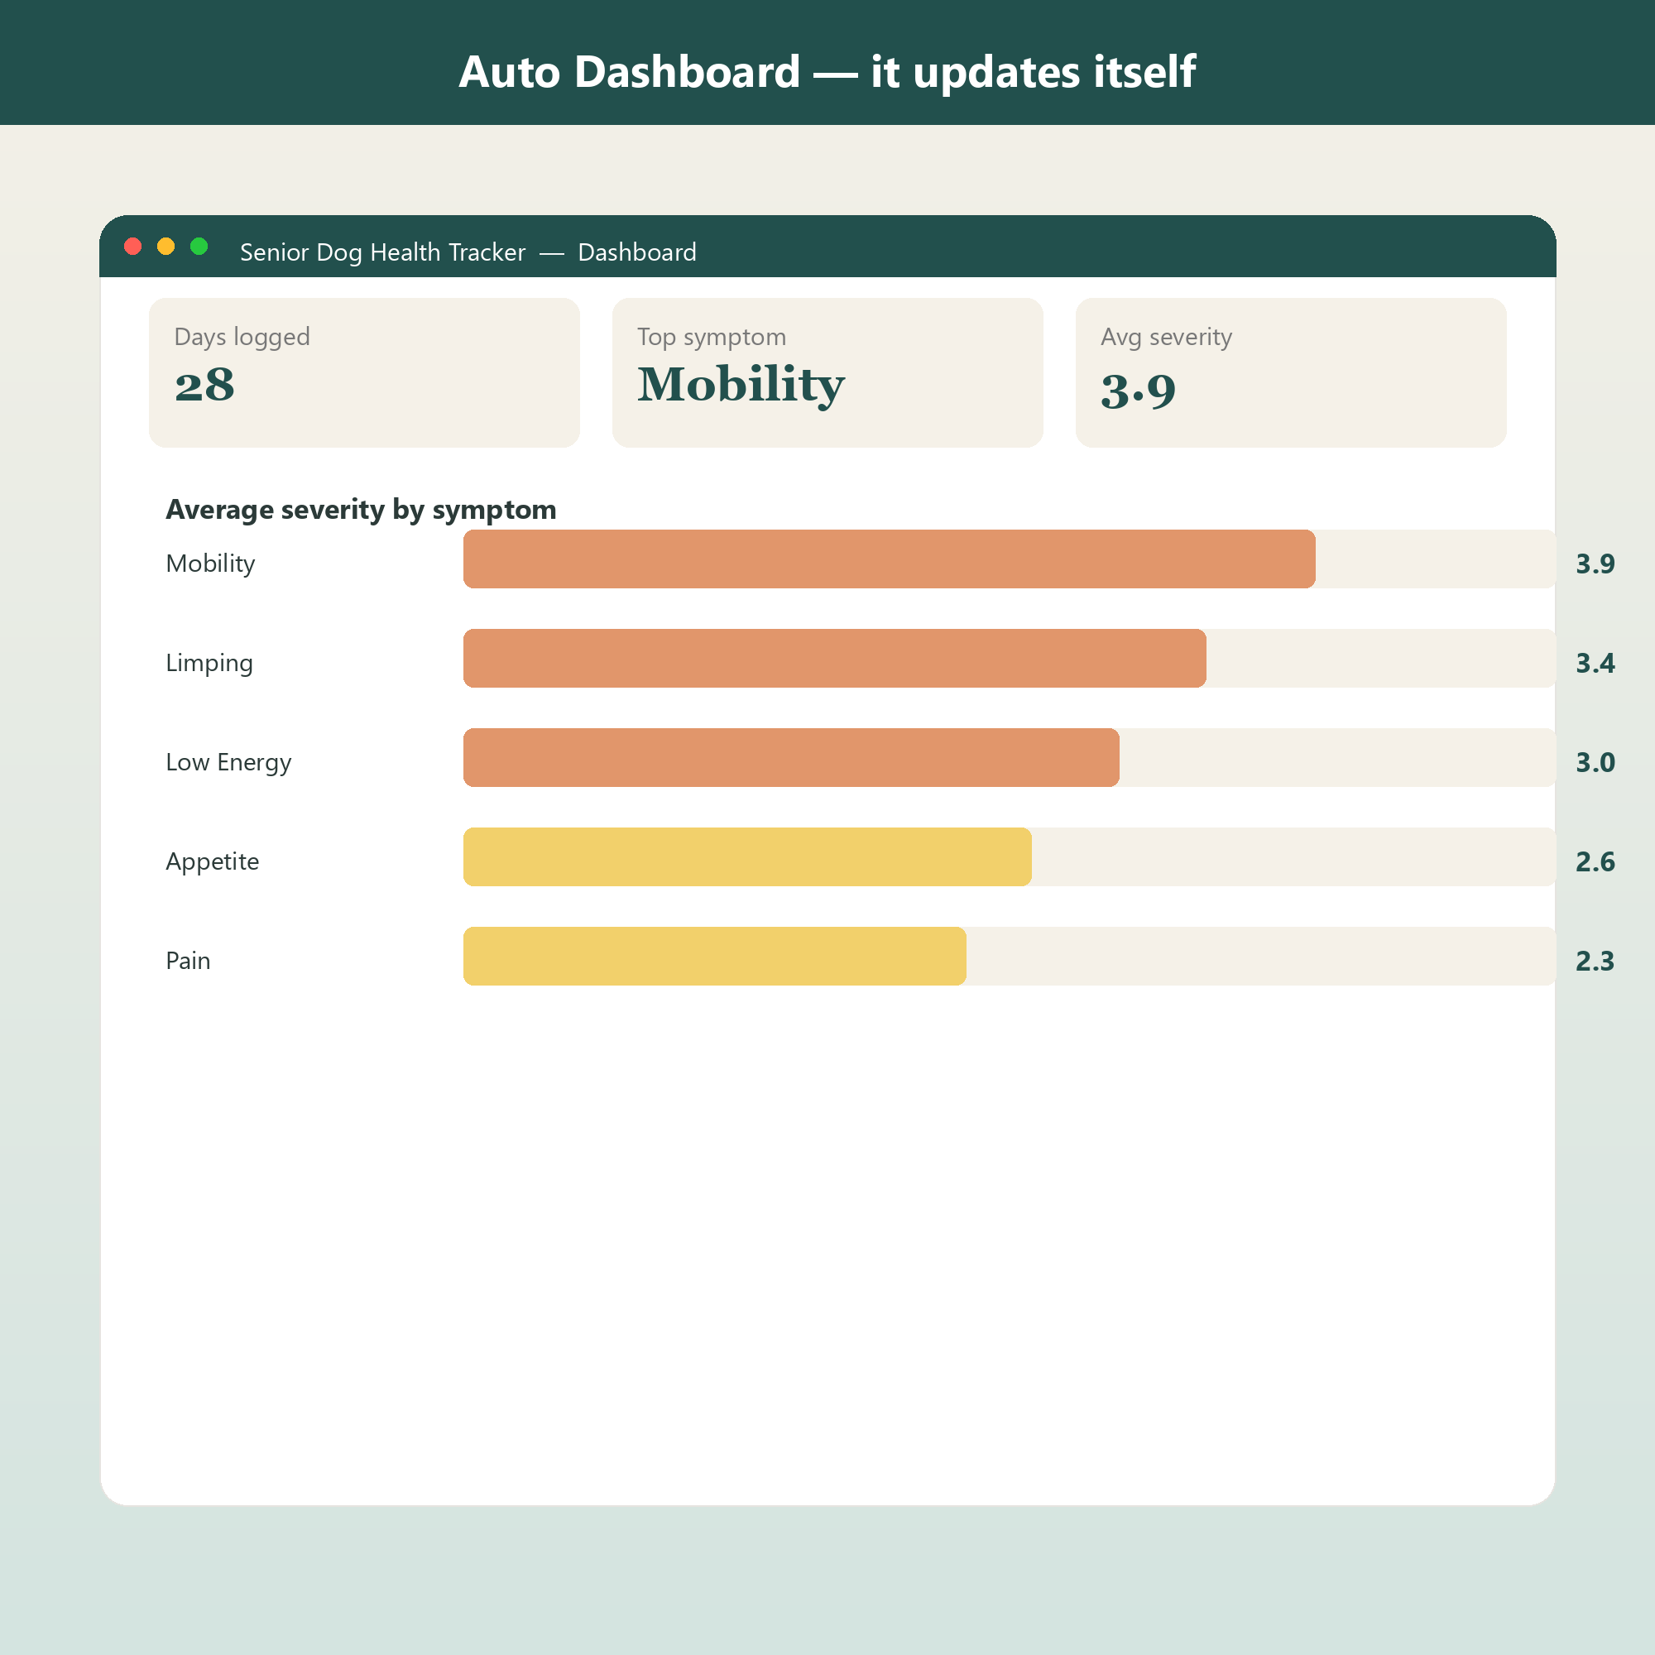Screen dimensions: 1655x1655
Task: Click the 3.9 value beside Mobility bar
Action: click(1595, 564)
